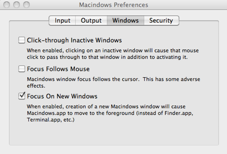
Task: Tick the Click-through Inactive Windows checkbox
Action: pyautogui.click(x=22, y=40)
